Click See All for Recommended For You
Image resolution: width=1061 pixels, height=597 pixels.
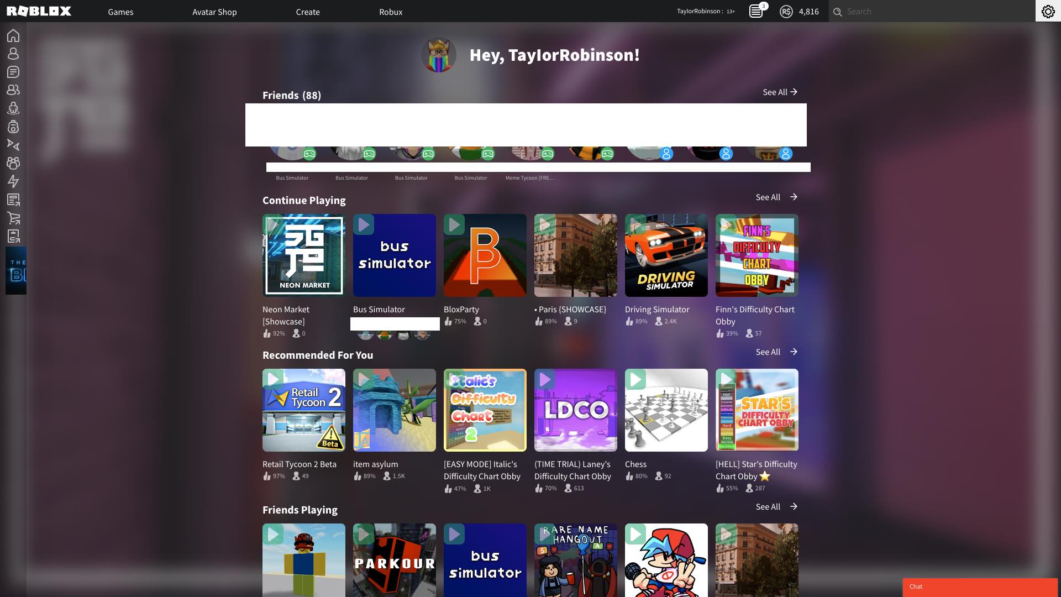point(776,352)
